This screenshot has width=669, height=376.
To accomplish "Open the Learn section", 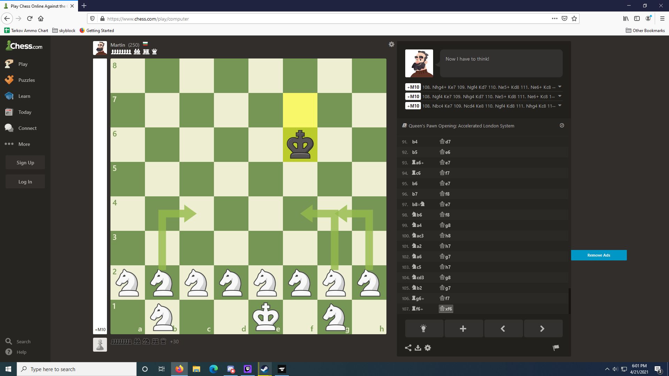I will click(9, 96).
